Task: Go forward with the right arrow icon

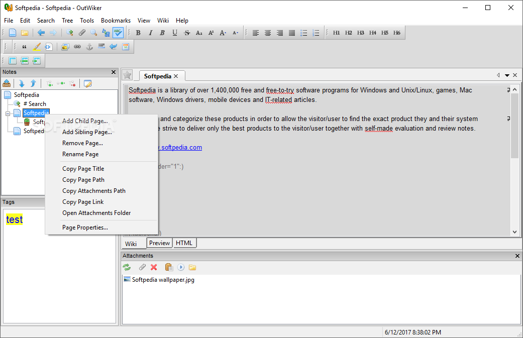Action: (53, 33)
